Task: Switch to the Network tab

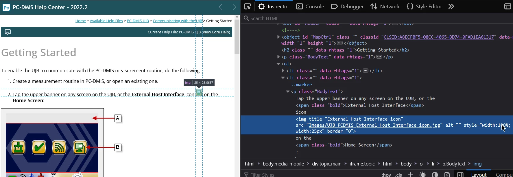Action: click(385, 6)
